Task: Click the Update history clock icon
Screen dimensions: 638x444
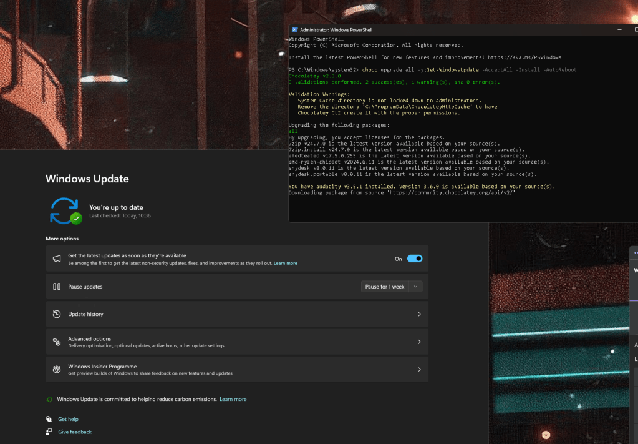Action: [57, 314]
